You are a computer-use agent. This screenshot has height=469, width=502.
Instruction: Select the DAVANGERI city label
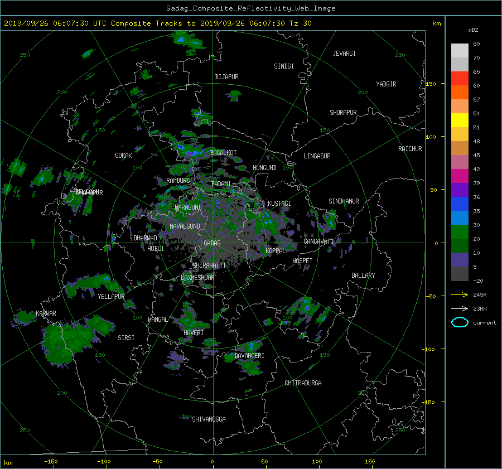[249, 356]
